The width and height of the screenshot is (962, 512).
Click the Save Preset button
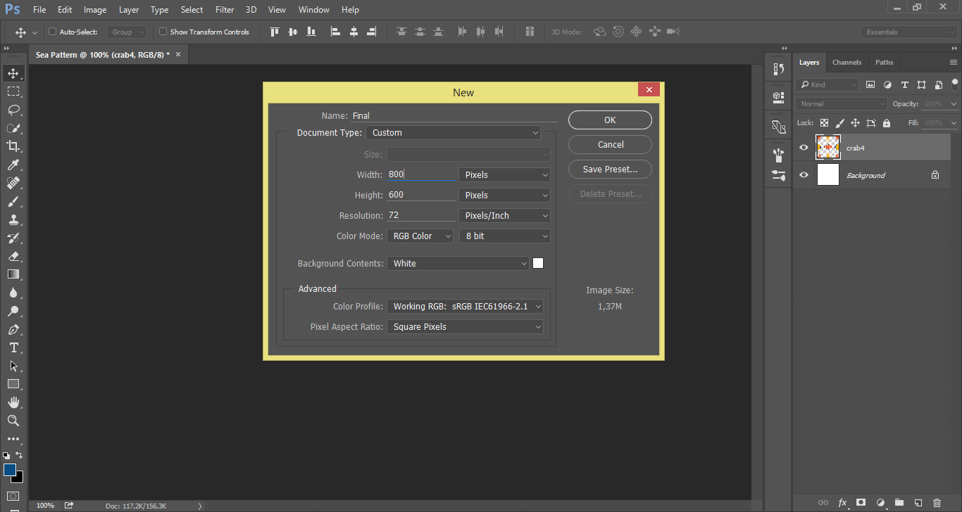(x=609, y=169)
